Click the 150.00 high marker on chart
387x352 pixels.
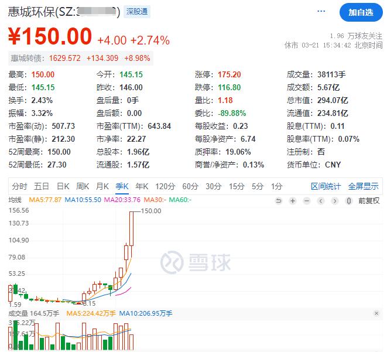pyautogui.click(x=151, y=211)
